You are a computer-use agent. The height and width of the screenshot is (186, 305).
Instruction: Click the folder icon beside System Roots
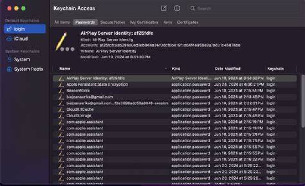[x=9, y=69]
